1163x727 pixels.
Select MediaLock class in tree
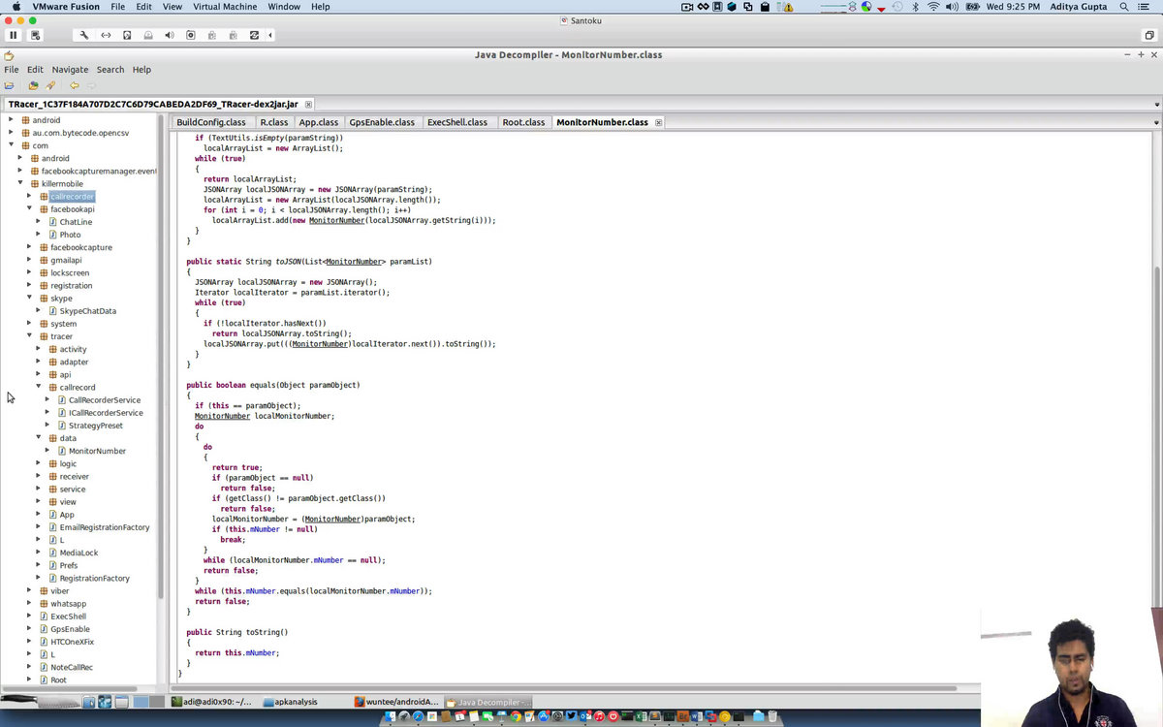click(x=79, y=553)
